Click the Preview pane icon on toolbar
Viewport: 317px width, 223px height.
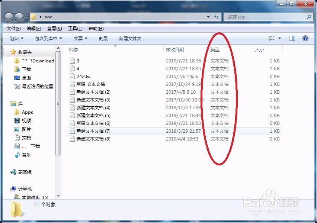coord(292,38)
